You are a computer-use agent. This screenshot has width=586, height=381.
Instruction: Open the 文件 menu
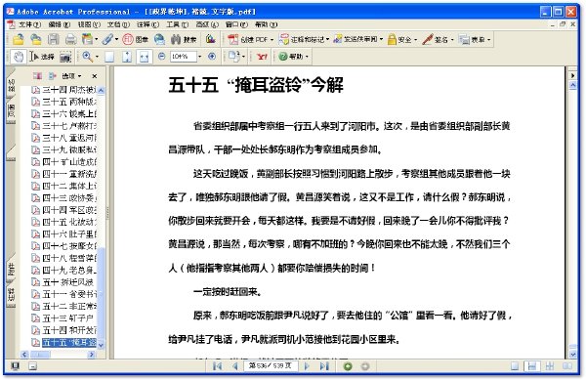[x=29, y=24]
